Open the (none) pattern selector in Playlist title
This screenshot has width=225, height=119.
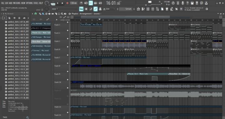97,14
